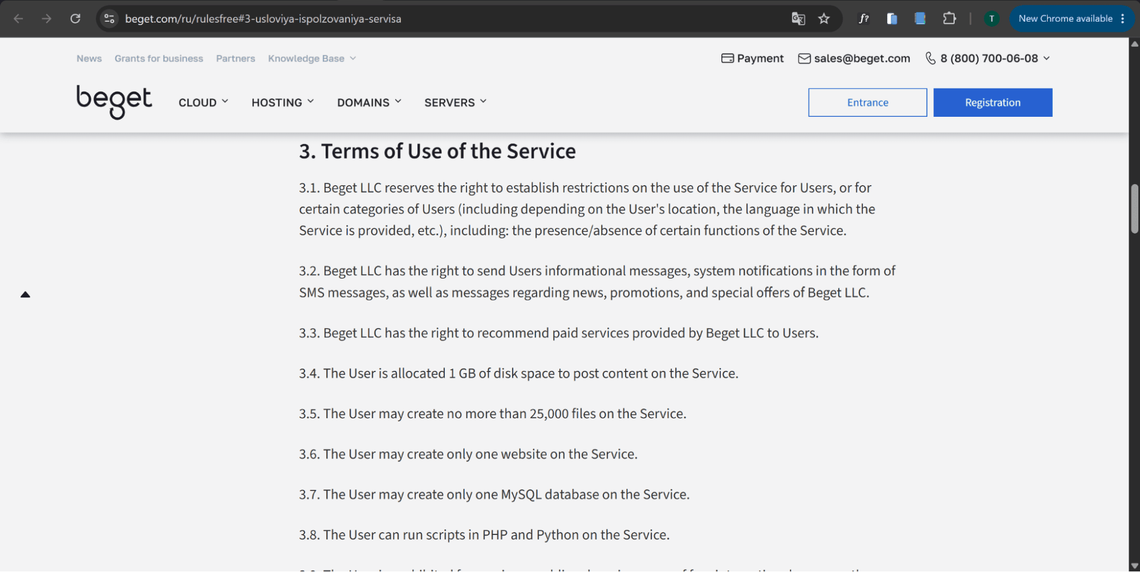Open Chrome three-dot menu

tap(1122, 19)
